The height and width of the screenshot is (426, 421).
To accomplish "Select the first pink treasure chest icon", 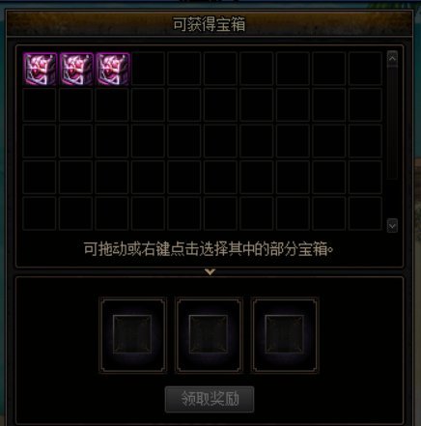I will pos(40,69).
